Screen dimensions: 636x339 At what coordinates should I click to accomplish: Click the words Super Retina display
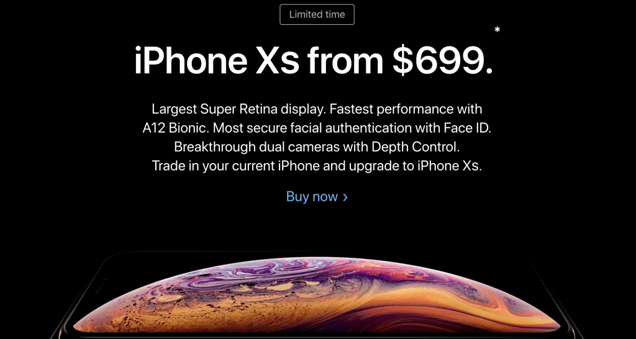coord(263,109)
